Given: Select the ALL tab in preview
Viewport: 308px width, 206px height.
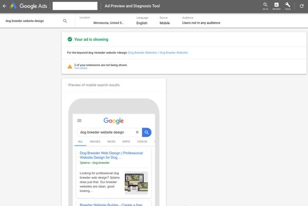Looking at the screenshot, I should point(81,141).
